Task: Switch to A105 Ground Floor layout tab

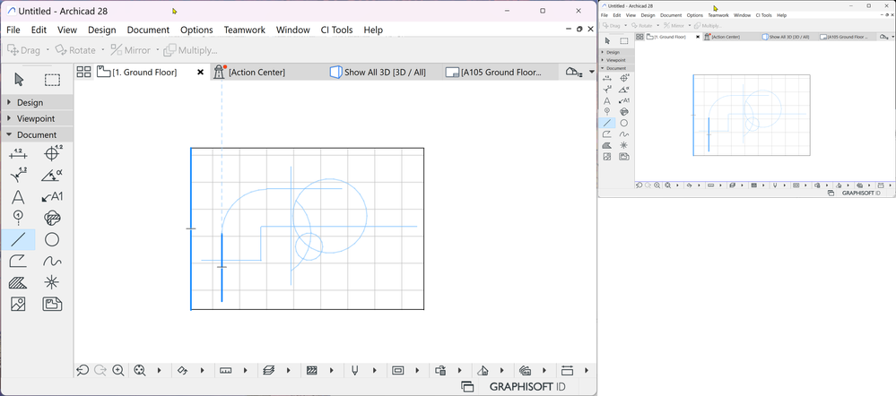Action: (x=494, y=72)
